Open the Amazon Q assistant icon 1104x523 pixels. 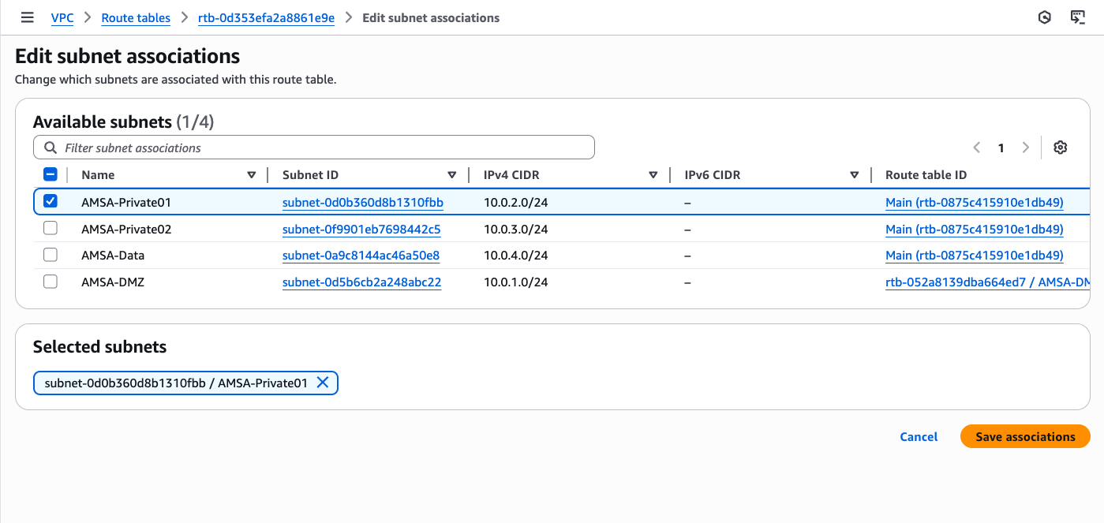[x=1045, y=17]
